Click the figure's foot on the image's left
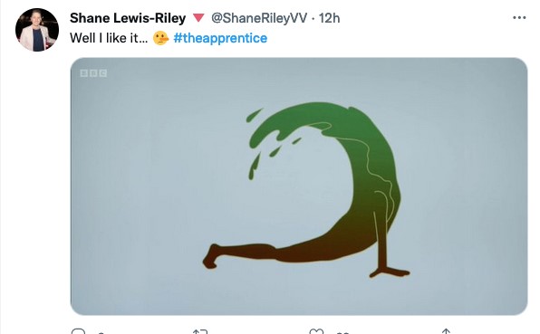 (x=212, y=256)
